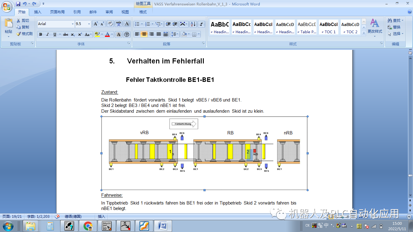
Task: Open the Change Case (Aa) dropdown
Action: 88,34
